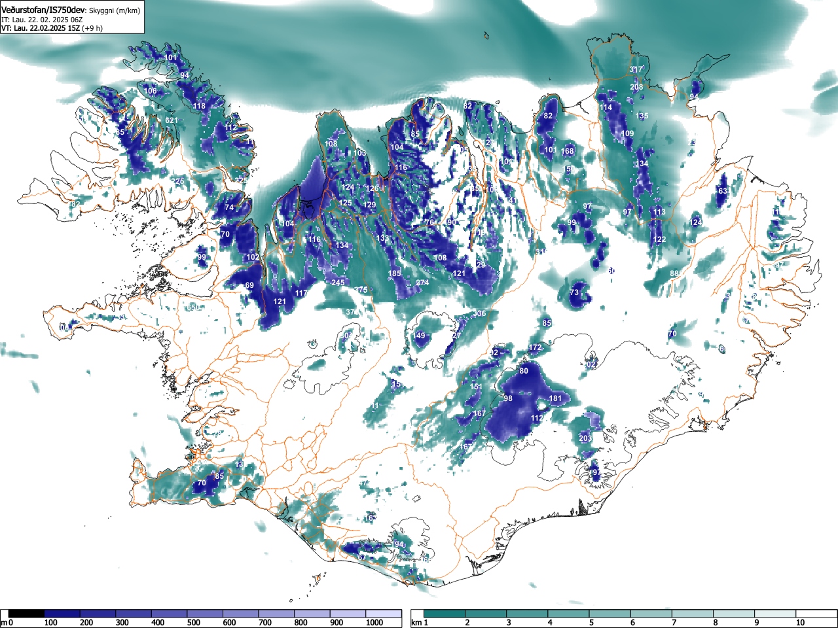This screenshot has height=628, width=838.
Task: Click the visibility value '149'
Action: click(419, 336)
